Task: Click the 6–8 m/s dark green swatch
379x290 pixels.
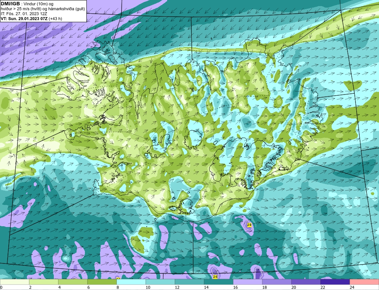Action: [x=102, y=282]
